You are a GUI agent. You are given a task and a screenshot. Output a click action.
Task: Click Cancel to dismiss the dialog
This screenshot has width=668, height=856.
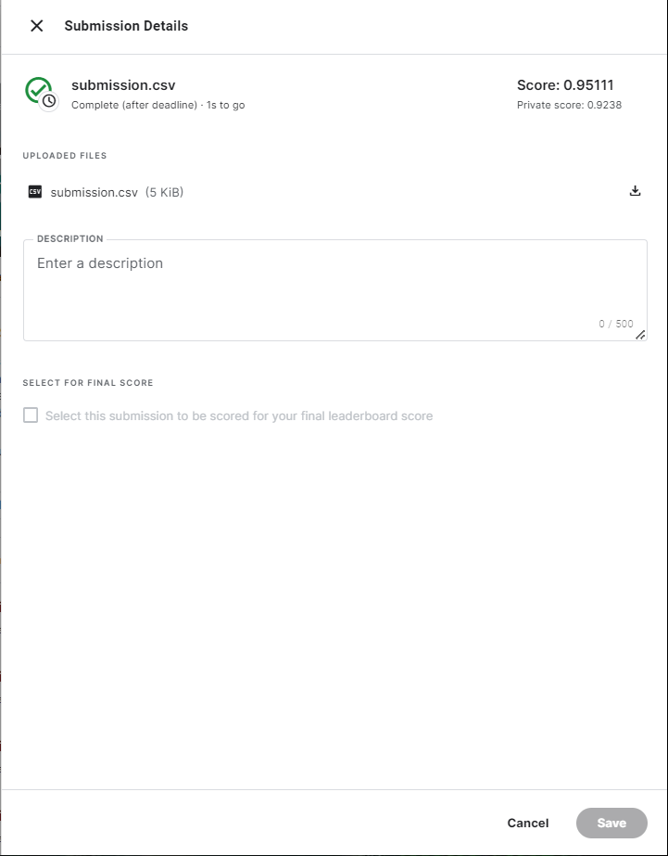click(x=527, y=823)
